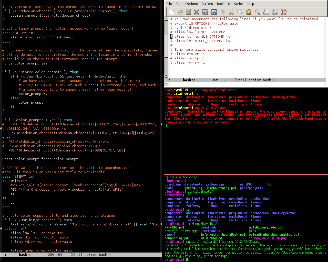Cut text with the scissors icon
The height and width of the screenshot is (262, 328).
tap(232, 12)
